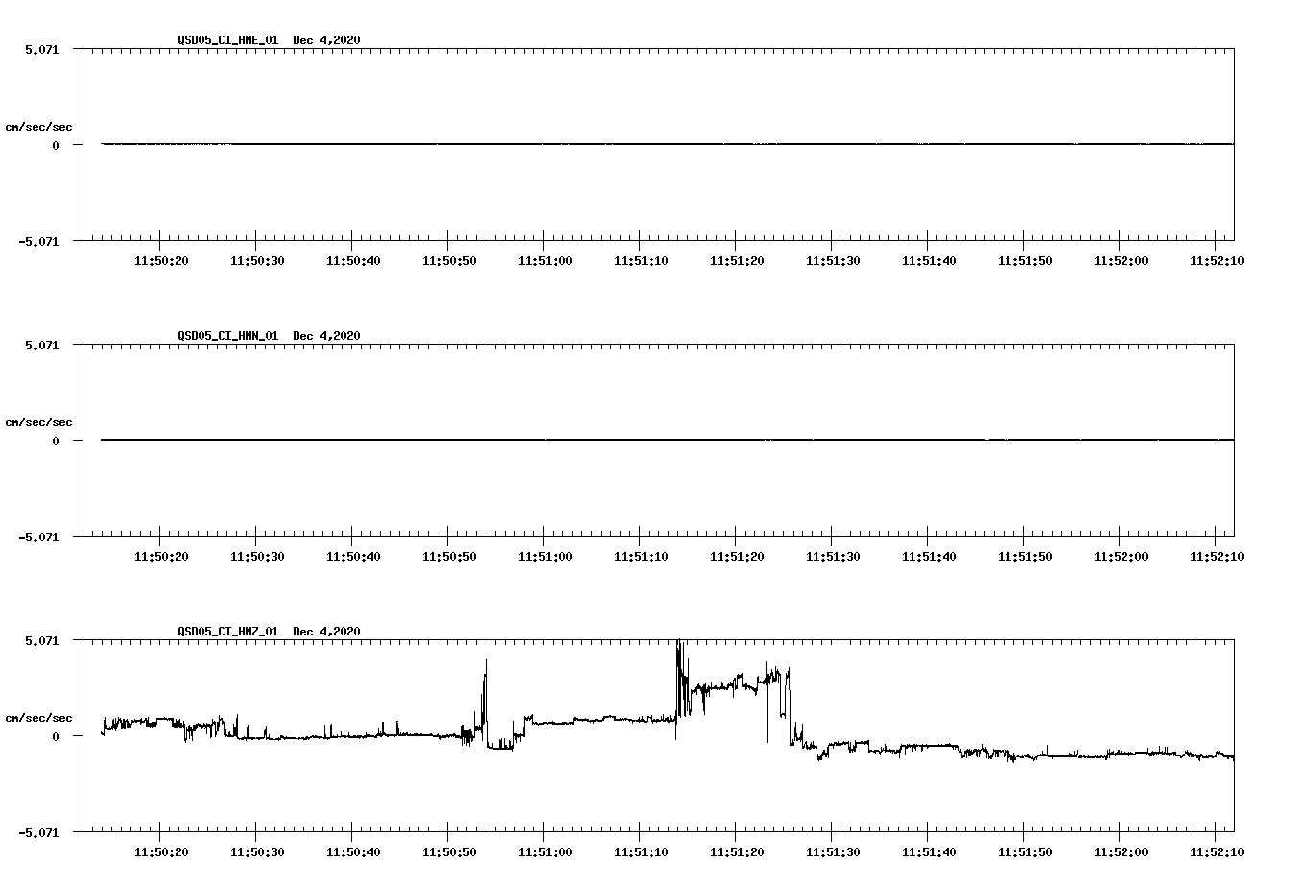Click the Dec 4,2020 date on the HNZ plot
1303x887 pixels.
click(329, 632)
